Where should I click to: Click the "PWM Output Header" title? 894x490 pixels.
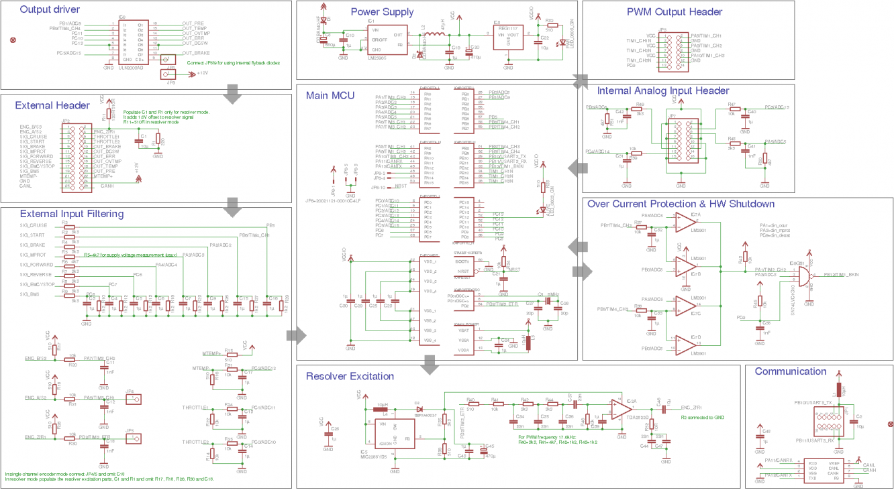(x=675, y=11)
